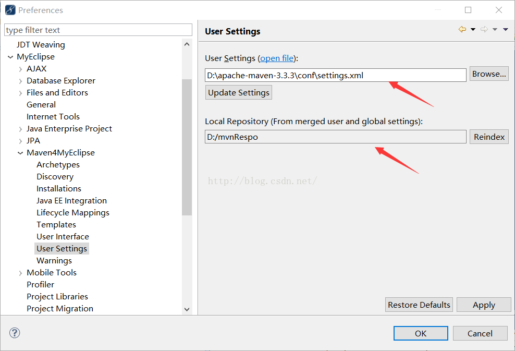The height and width of the screenshot is (351, 515).
Task: Expand the Files and Editors node
Action: tap(20, 93)
